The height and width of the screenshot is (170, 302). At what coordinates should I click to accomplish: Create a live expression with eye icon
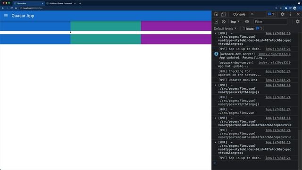point(247,22)
